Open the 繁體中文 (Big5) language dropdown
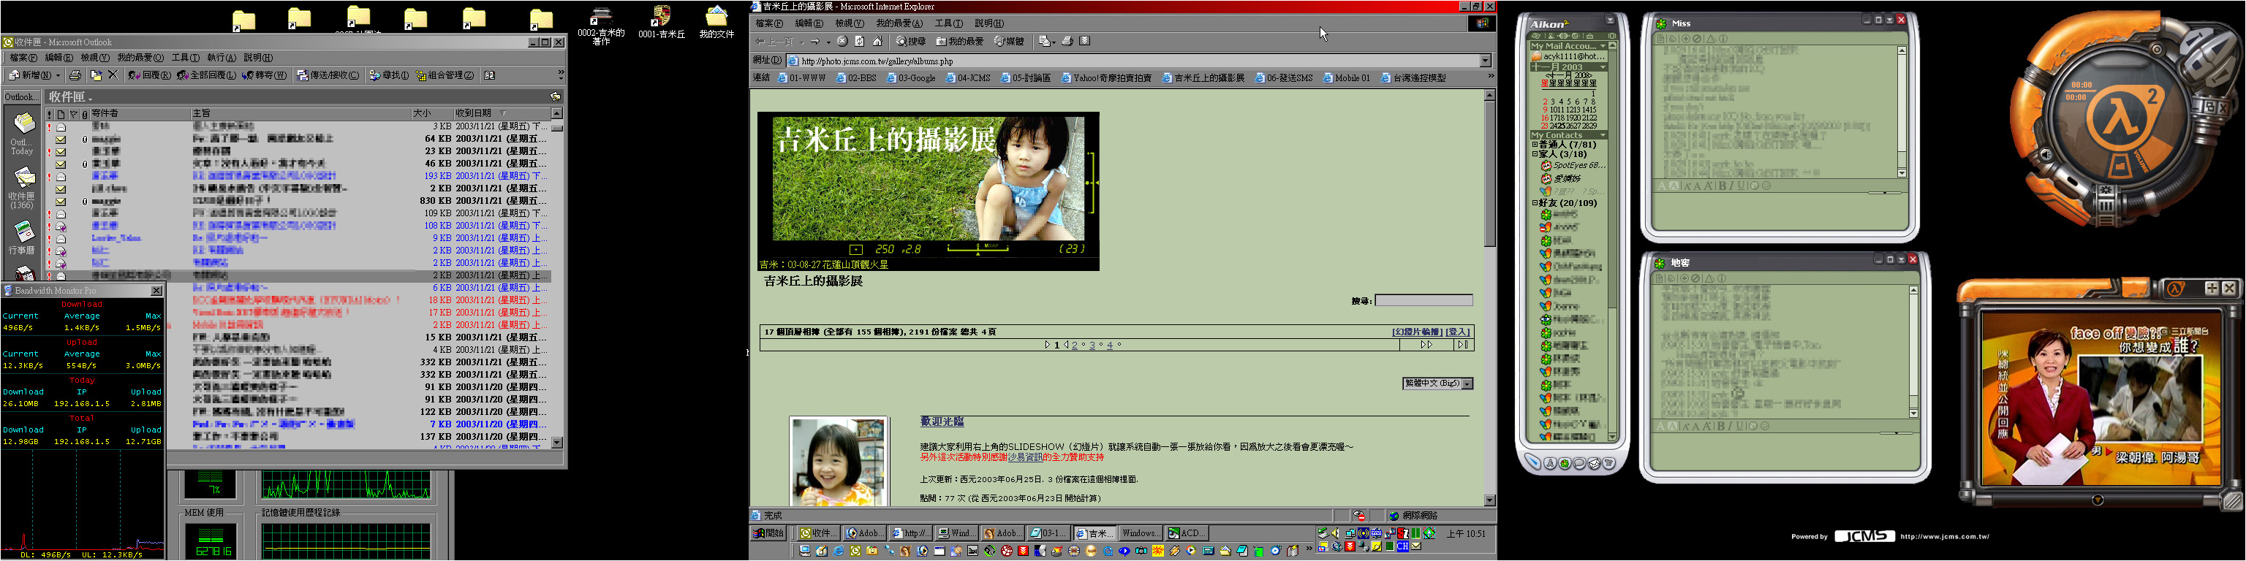This screenshot has height=561, width=2246. [1437, 383]
